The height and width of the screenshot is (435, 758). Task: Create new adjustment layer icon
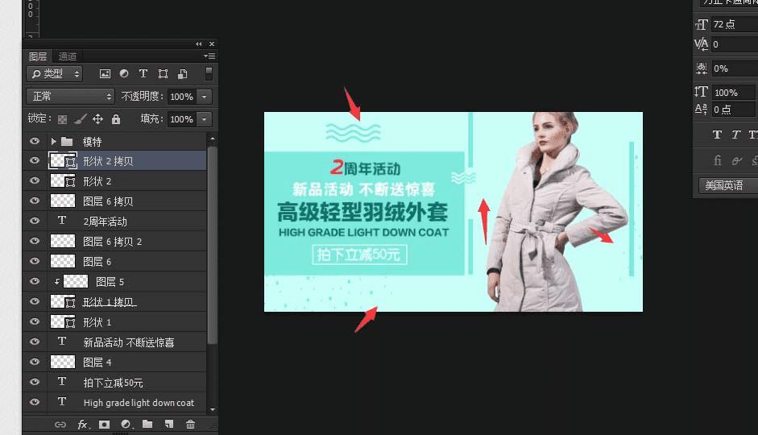tap(126, 425)
